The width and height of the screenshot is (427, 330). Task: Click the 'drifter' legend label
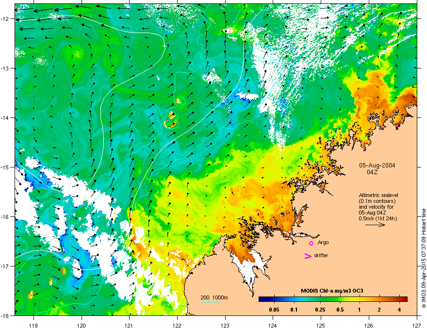tap(321, 255)
